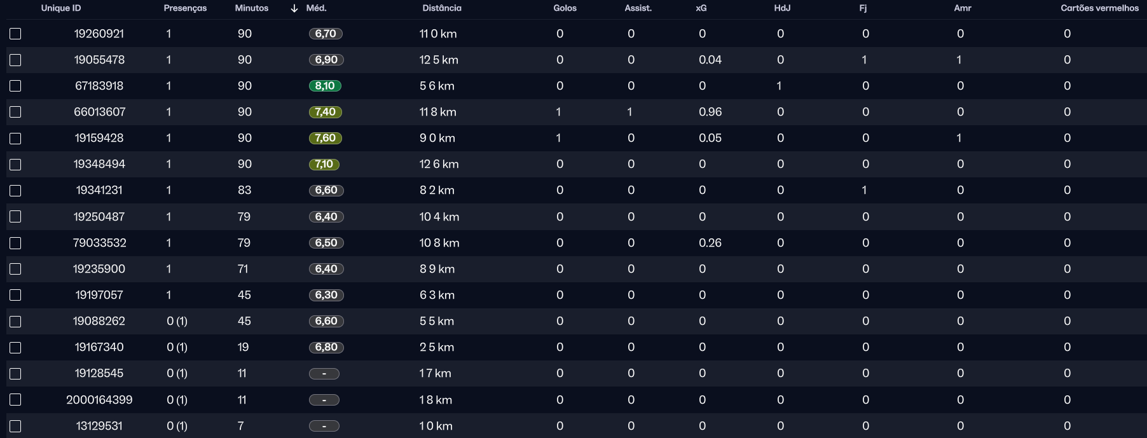Viewport: 1147px width, 438px height.
Task: Open player ID 79033532
Action: [100, 243]
